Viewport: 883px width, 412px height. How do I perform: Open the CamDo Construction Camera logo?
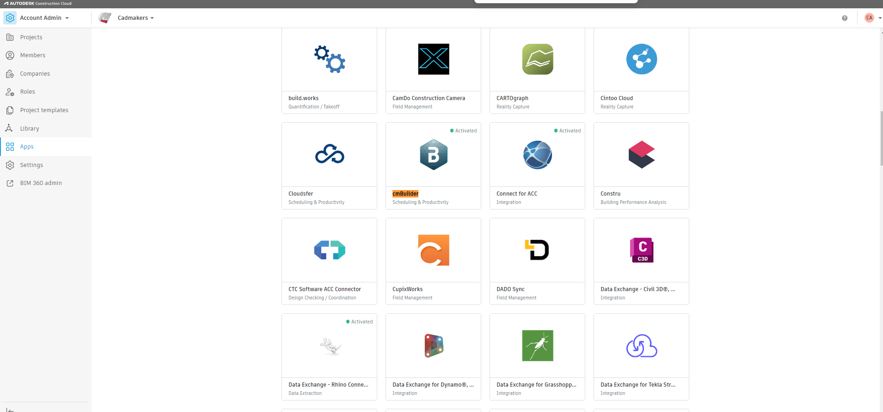pyautogui.click(x=434, y=59)
